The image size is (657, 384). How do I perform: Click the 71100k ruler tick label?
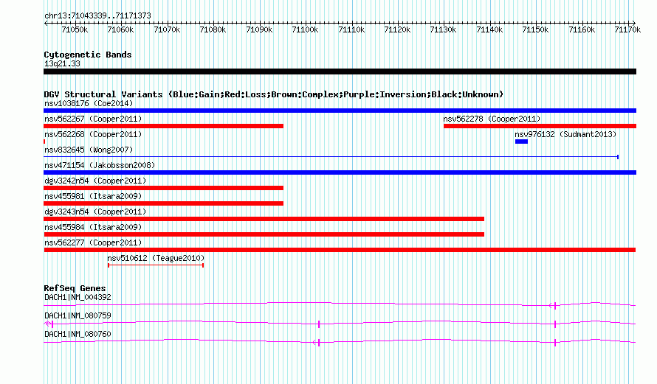tap(305, 29)
